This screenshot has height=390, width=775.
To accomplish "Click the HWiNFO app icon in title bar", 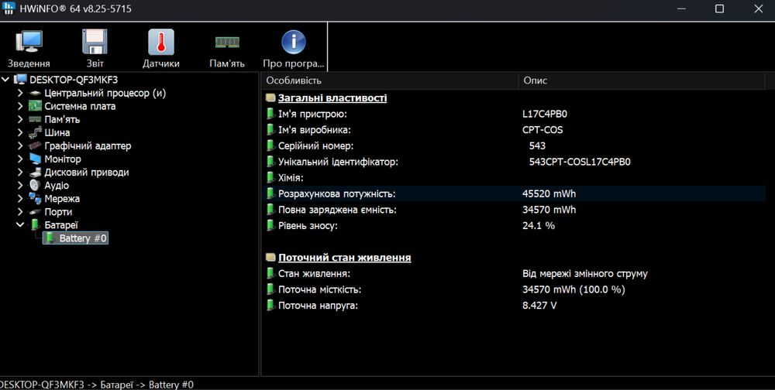I will pyautogui.click(x=9, y=8).
